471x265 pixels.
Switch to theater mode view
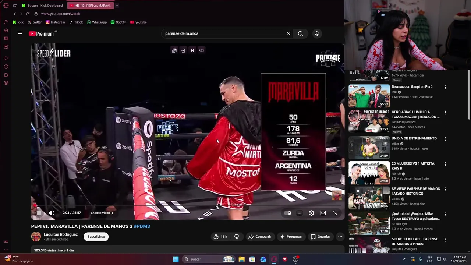coord(323,213)
